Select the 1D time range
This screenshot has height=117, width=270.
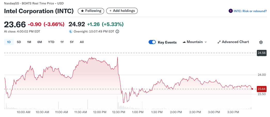coord(9,42)
